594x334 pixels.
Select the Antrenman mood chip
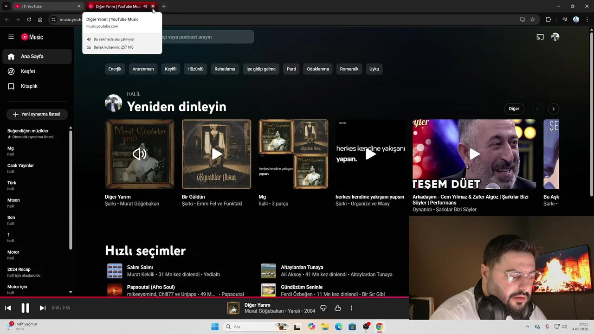tap(143, 69)
